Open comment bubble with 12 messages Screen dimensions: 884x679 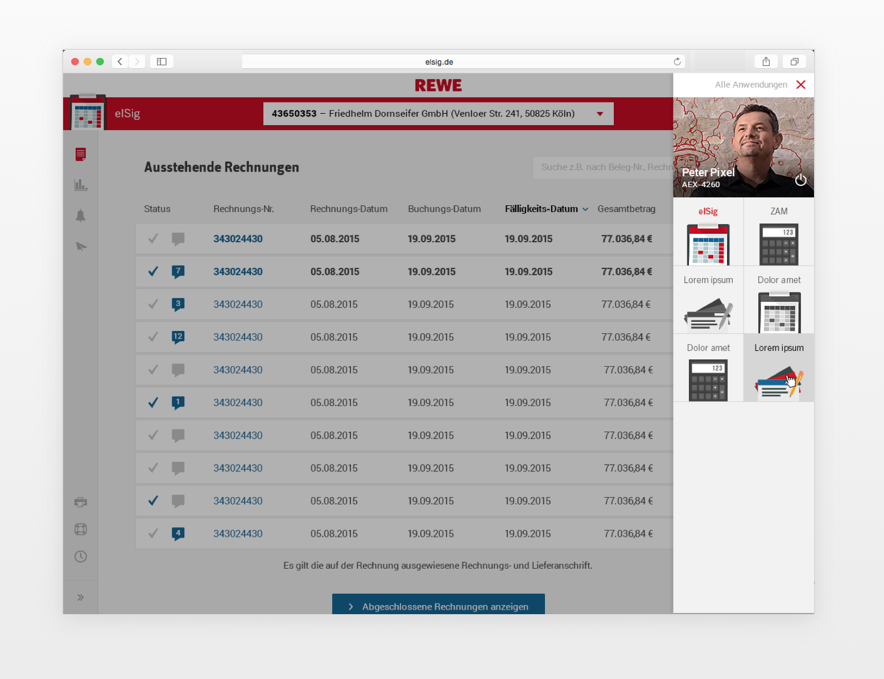pyautogui.click(x=178, y=337)
